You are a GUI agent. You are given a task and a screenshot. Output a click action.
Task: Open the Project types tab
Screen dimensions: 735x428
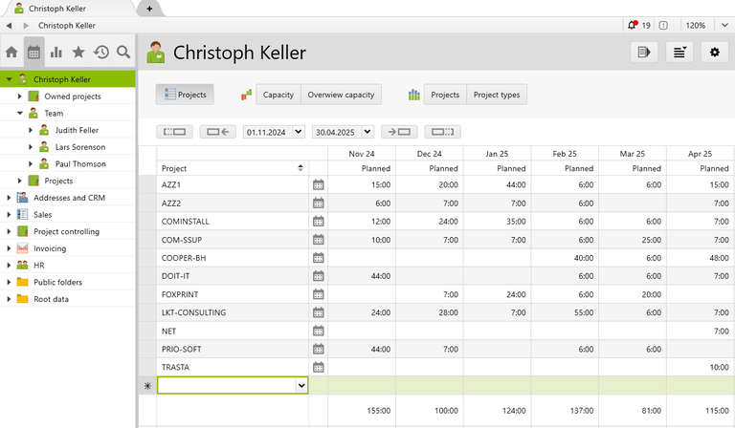[497, 95]
